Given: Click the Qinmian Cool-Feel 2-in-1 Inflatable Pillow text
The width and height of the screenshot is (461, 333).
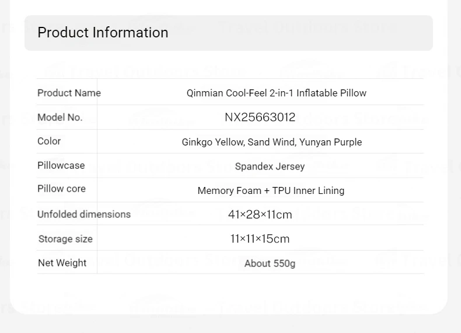Looking at the screenshot, I should [277, 93].
